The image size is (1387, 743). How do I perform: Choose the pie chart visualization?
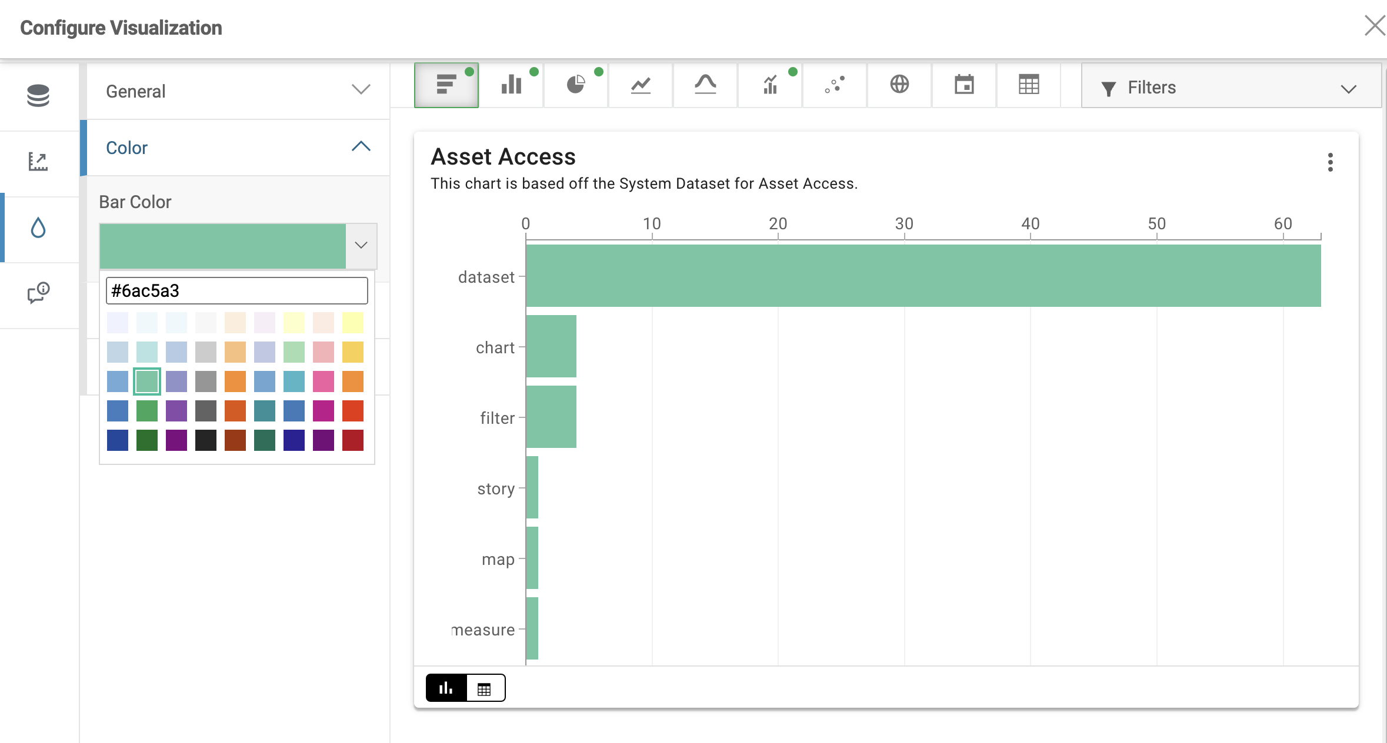pyautogui.click(x=576, y=85)
